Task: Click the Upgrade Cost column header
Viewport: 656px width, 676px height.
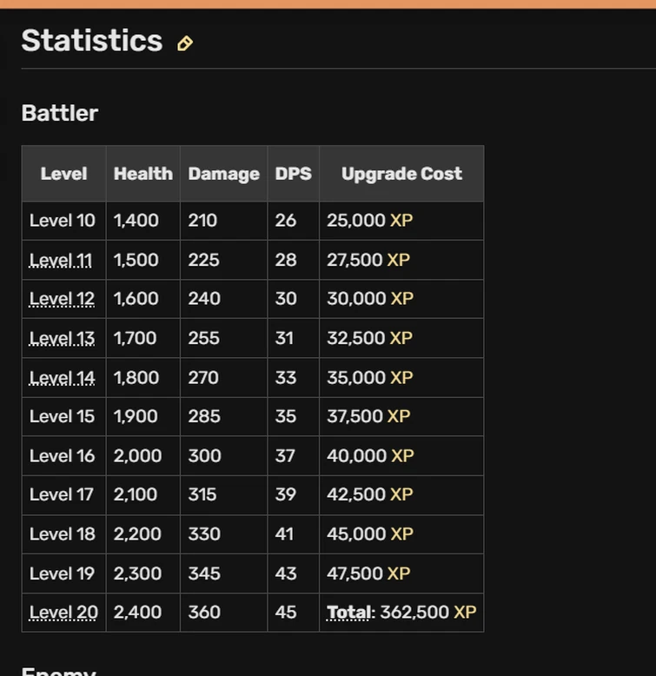Action: point(401,174)
